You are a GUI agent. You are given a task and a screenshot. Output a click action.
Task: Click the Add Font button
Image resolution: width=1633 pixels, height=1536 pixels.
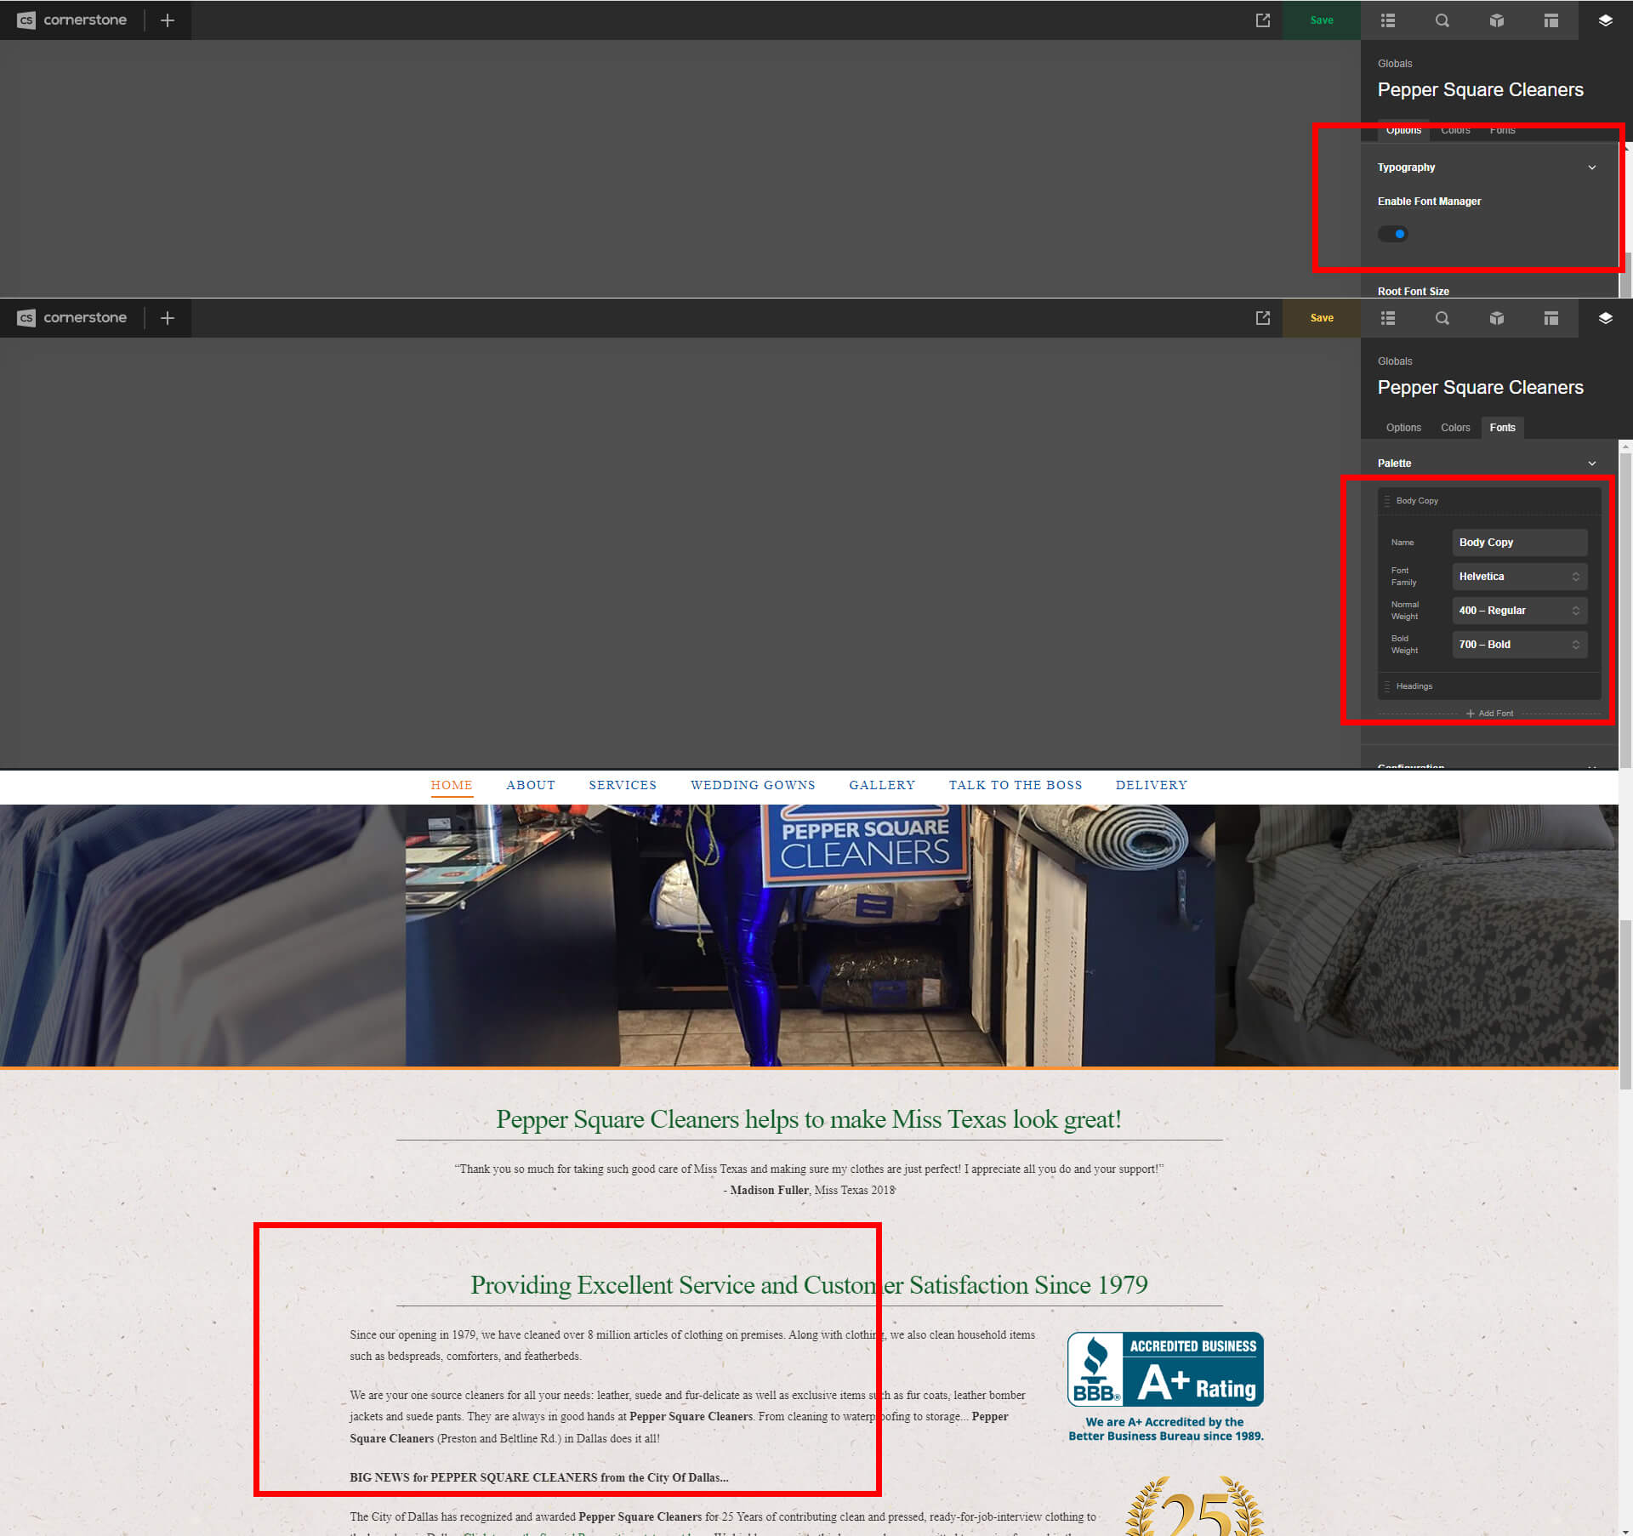click(x=1490, y=714)
